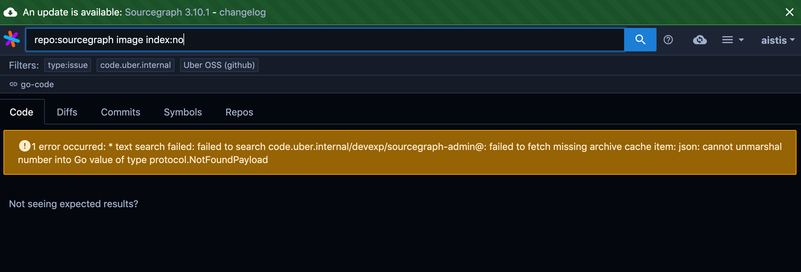Select the Code results tab

click(x=21, y=112)
